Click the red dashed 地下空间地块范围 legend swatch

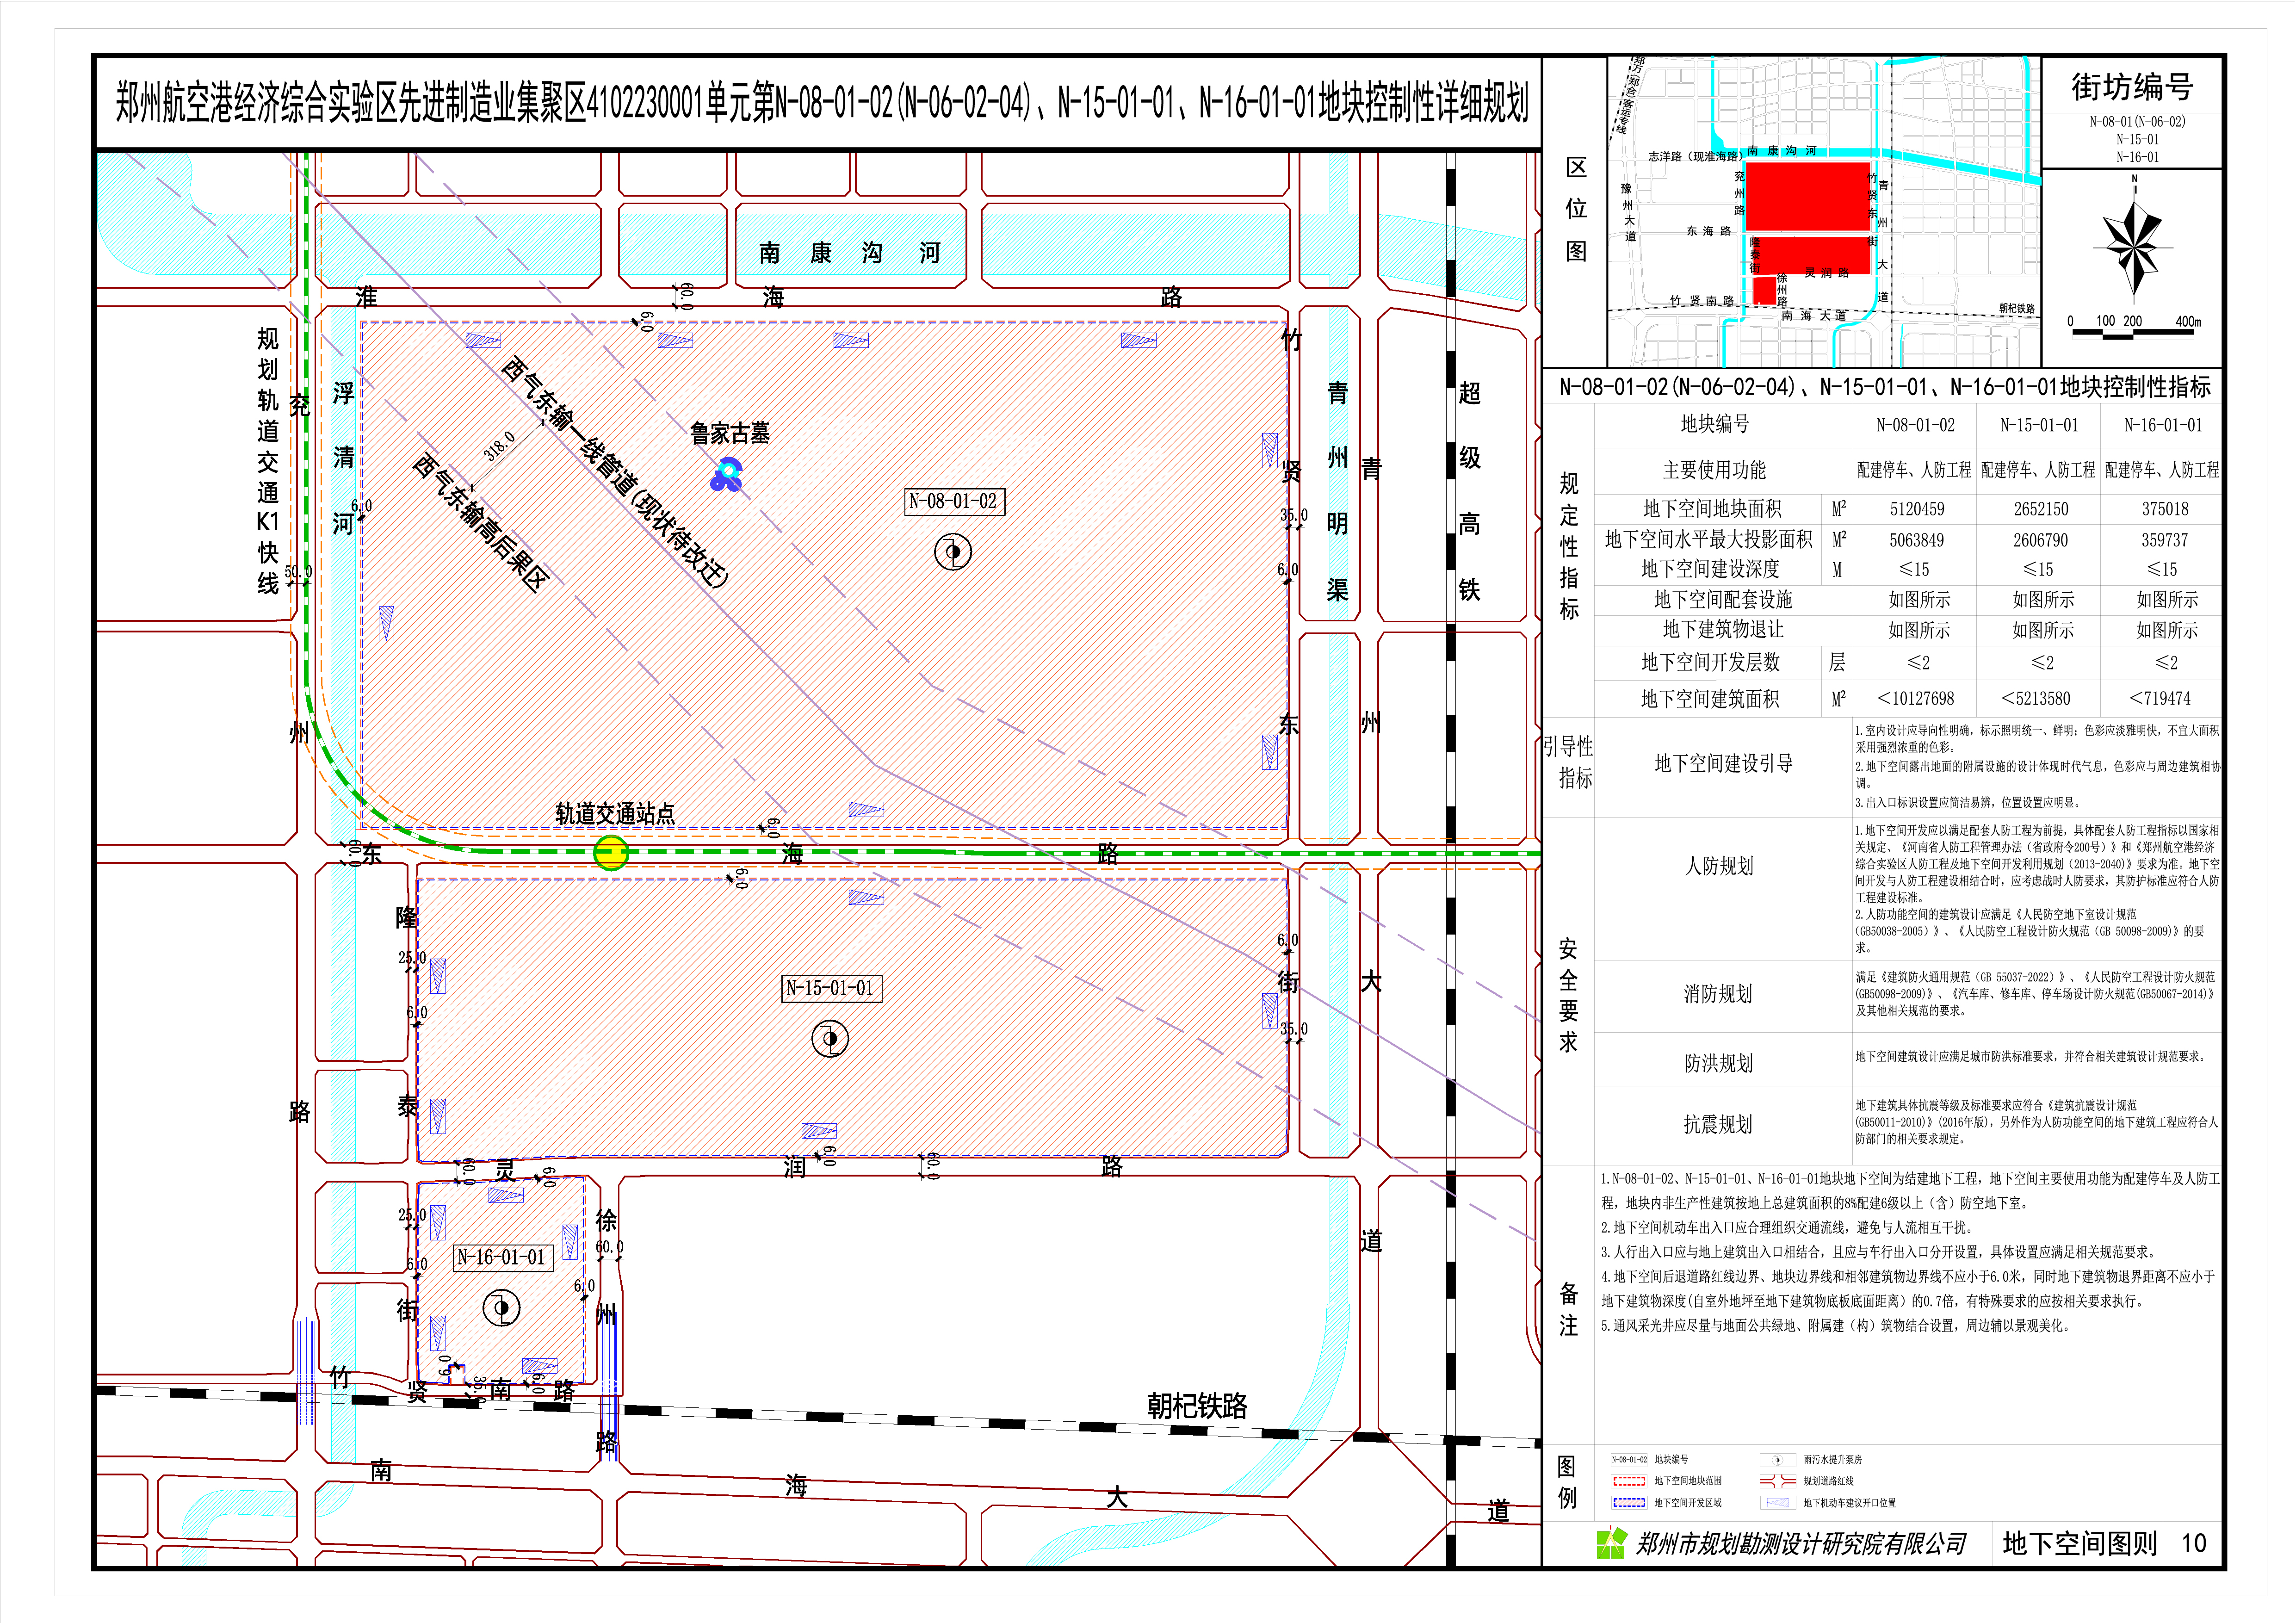1628,1481
